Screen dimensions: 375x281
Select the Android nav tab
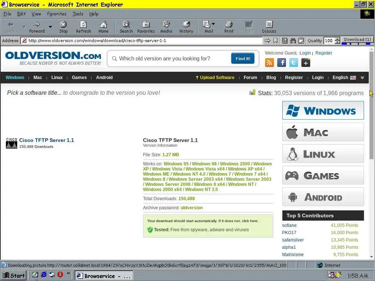(x=104, y=78)
